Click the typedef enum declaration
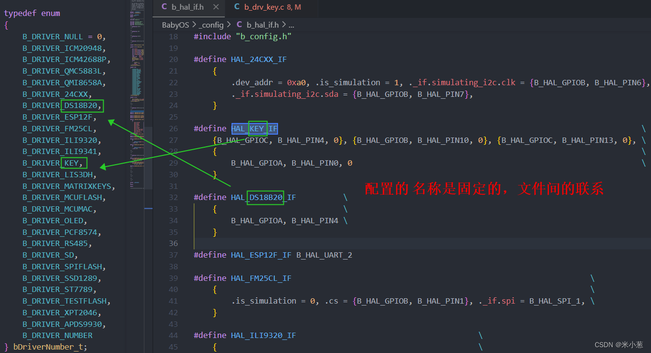This screenshot has width=651, height=353. (x=32, y=13)
